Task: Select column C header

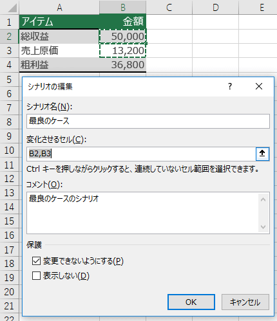Action: tap(169, 8)
